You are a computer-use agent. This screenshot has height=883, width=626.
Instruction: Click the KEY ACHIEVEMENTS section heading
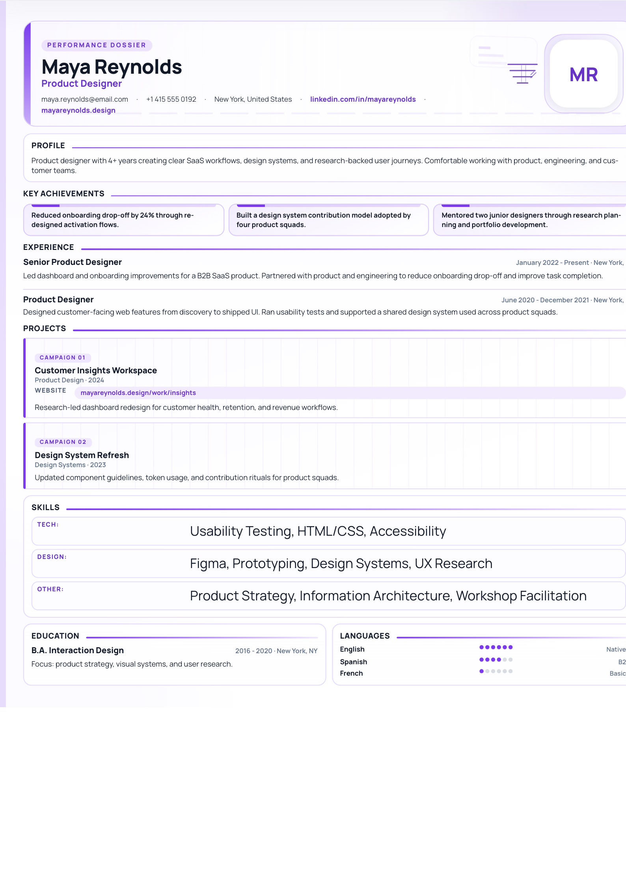pos(64,194)
